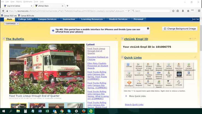This screenshot has width=202, height=114.
Task: Open Firefox hamburger menu
Action: click(x=199, y=11)
